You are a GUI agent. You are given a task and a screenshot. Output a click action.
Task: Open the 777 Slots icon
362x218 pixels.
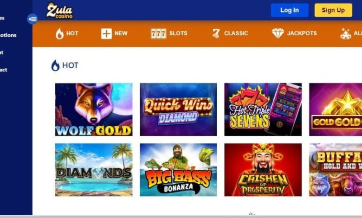pos(158,34)
